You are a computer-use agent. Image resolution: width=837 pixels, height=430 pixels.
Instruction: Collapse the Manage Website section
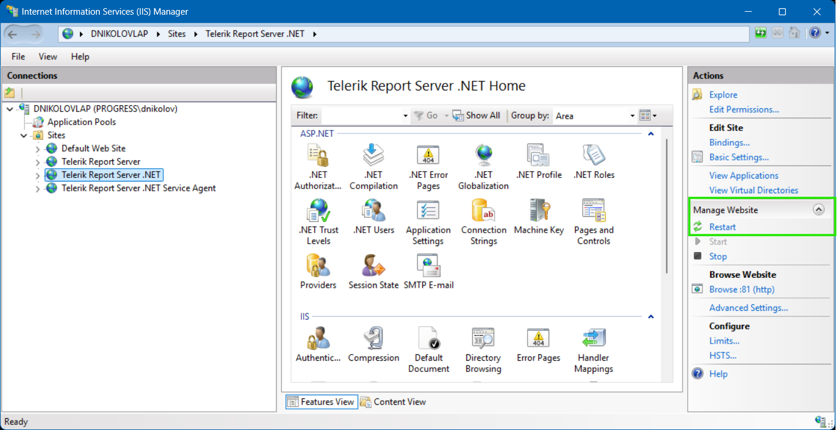pos(818,210)
